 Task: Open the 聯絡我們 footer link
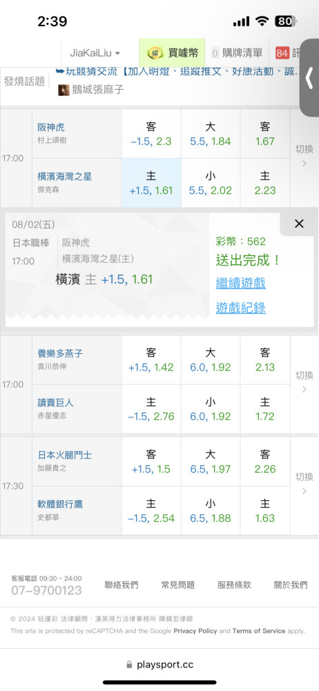tap(121, 585)
